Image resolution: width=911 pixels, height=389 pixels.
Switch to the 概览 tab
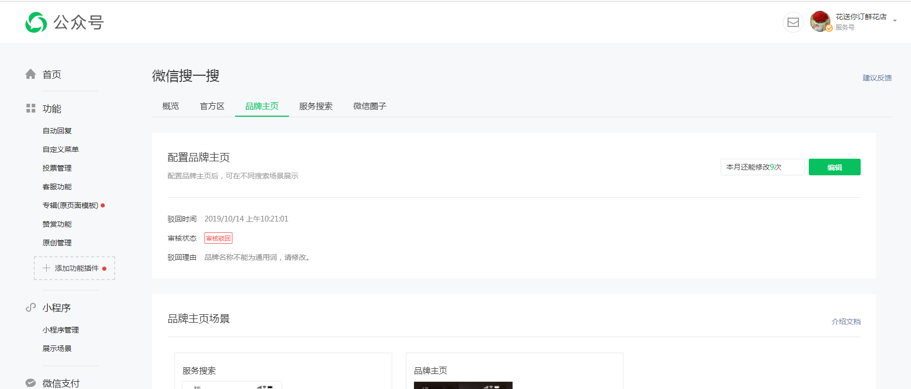click(x=171, y=106)
